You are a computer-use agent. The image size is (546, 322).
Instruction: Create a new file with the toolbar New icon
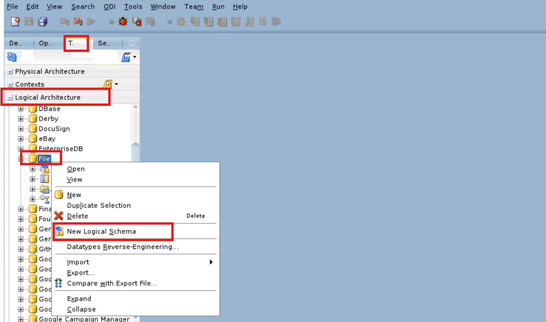coord(15,22)
